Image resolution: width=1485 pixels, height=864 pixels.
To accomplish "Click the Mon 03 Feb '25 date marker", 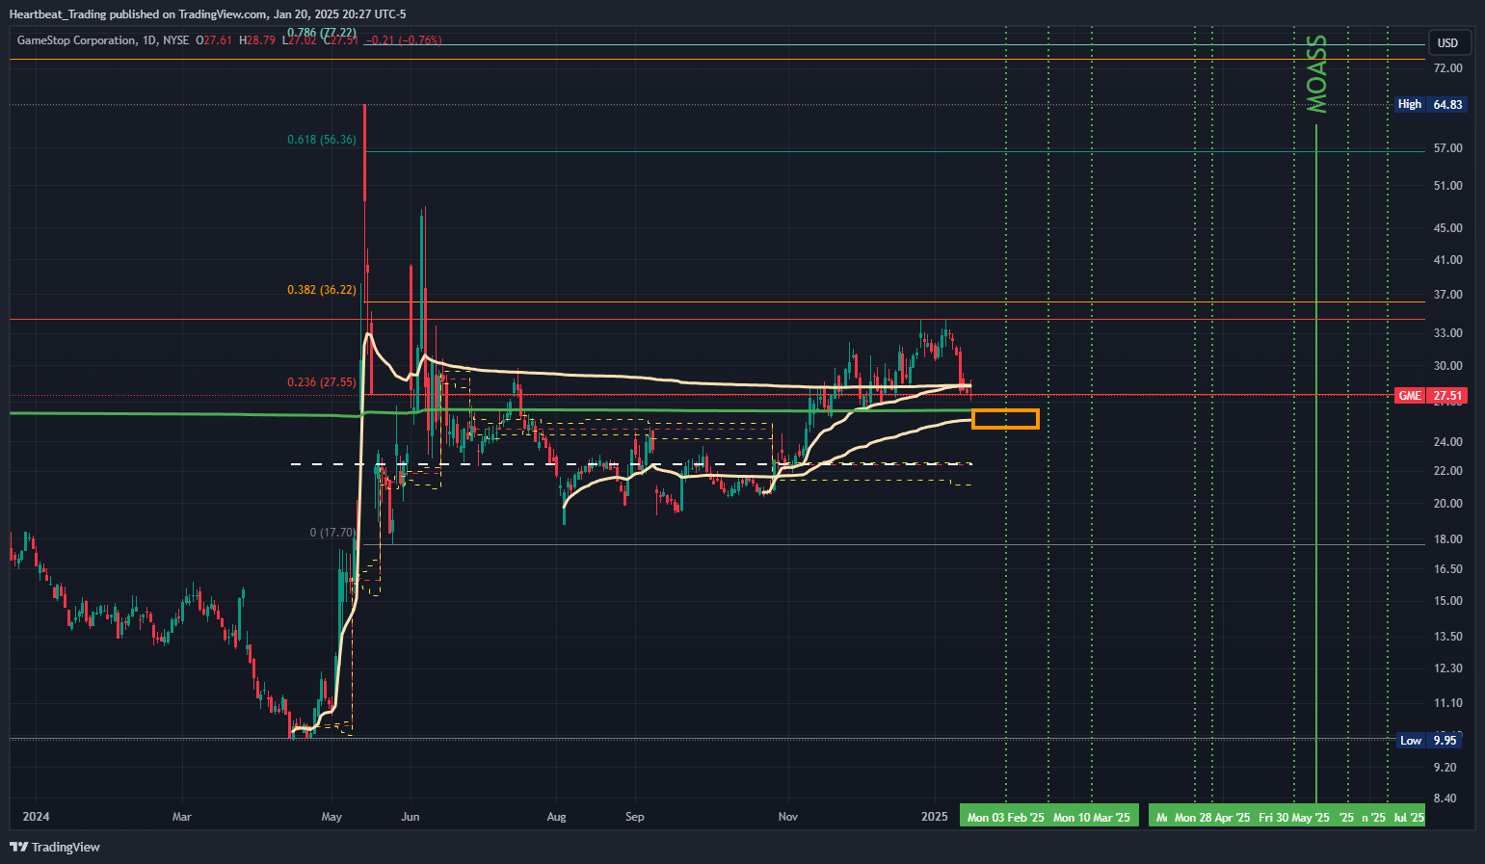I will 1005,817.
